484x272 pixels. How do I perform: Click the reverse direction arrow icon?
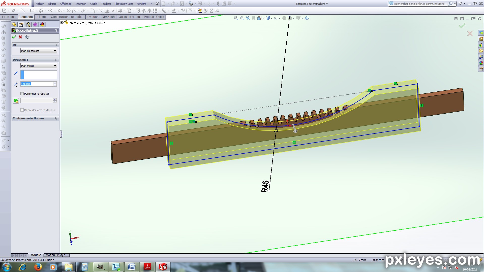pyautogui.click(x=16, y=73)
